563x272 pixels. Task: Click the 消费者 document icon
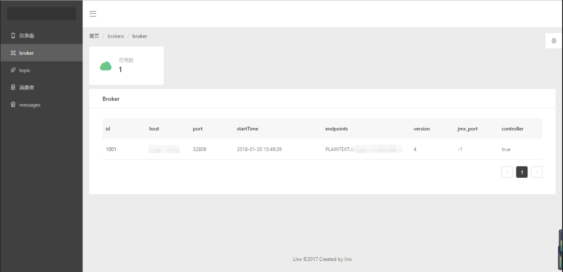13,88
